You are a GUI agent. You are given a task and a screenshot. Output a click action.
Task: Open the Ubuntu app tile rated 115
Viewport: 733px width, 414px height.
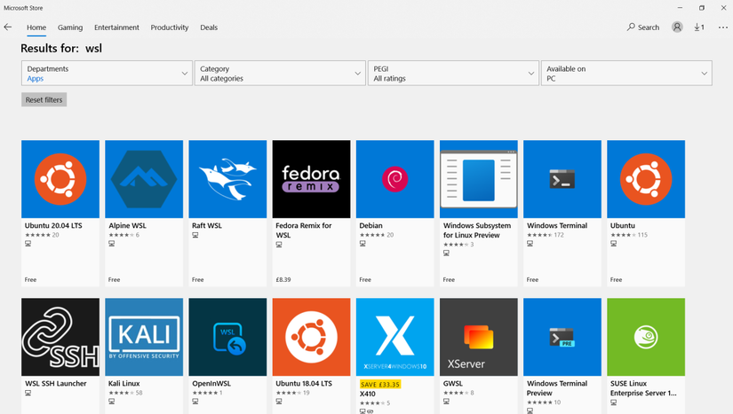646,213
